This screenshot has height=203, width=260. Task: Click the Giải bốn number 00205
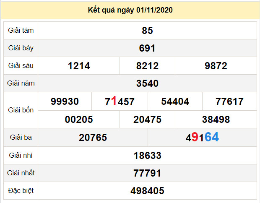click(x=79, y=120)
